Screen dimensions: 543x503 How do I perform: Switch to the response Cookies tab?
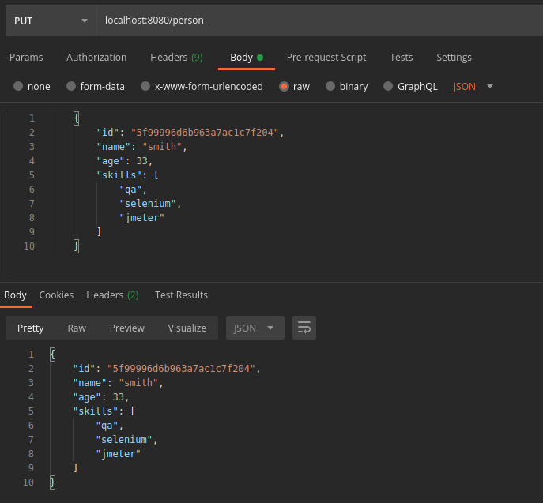[x=56, y=295]
